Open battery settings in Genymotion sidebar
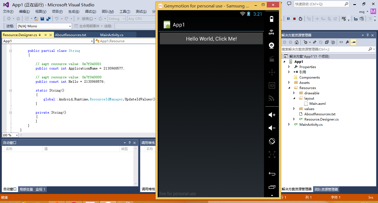This screenshot has height=203, width=378. [271, 19]
